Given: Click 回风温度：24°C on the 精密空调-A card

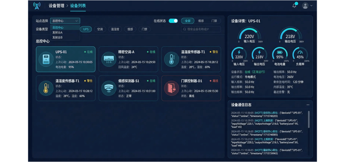Looking at the screenshot, I should click(128, 67).
